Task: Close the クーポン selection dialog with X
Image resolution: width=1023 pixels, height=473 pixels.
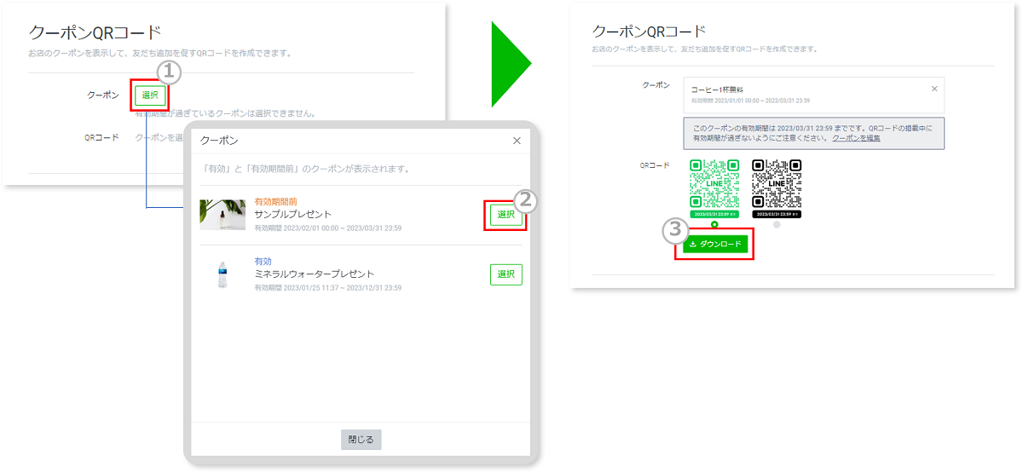Action: tap(517, 141)
